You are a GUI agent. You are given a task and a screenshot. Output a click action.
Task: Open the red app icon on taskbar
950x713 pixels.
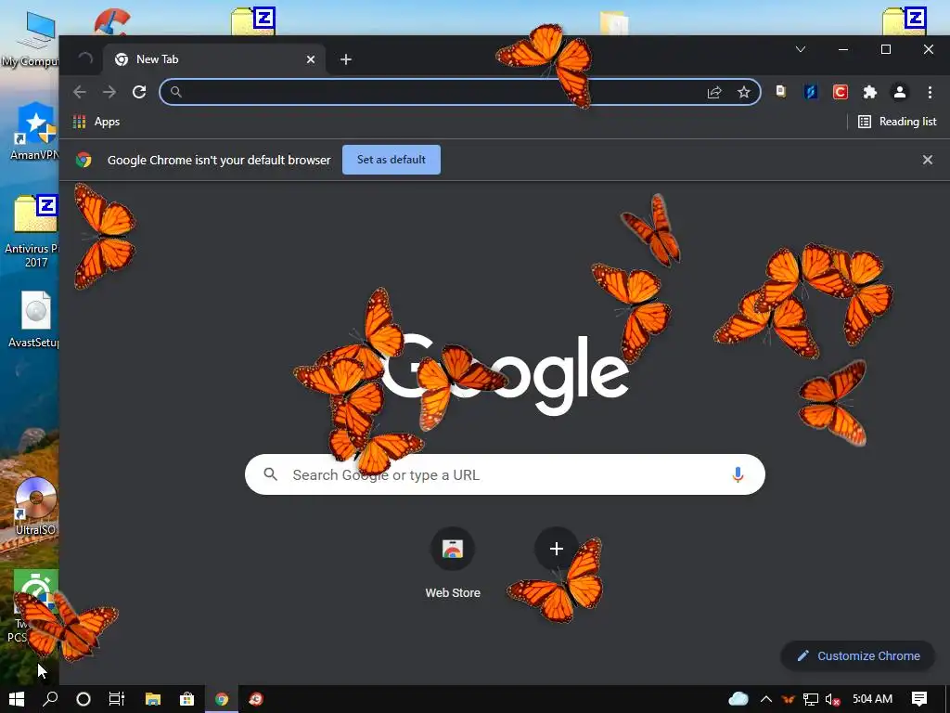tap(256, 699)
